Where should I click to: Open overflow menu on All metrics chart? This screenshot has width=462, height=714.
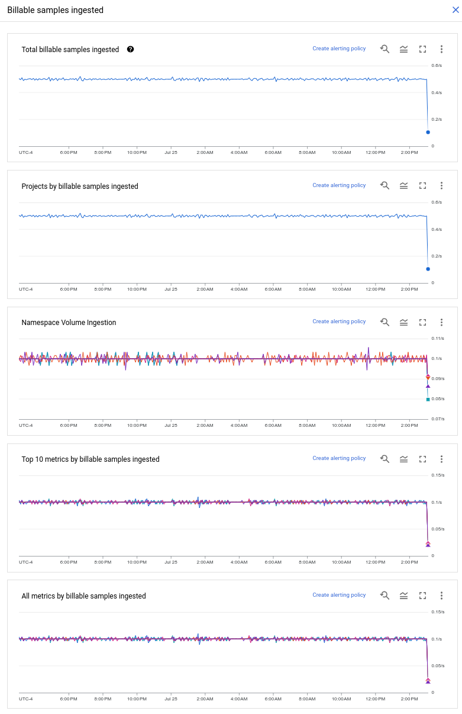click(441, 596)
